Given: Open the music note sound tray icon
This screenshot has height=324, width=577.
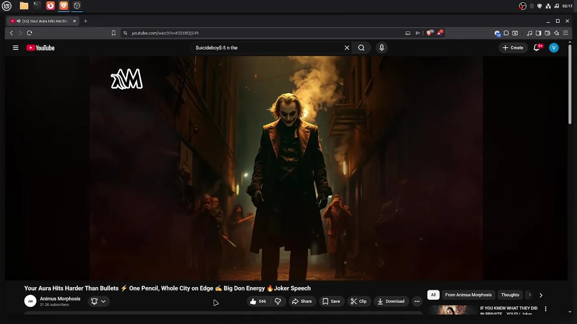Looking at the screenshot, I should [557, 6].
